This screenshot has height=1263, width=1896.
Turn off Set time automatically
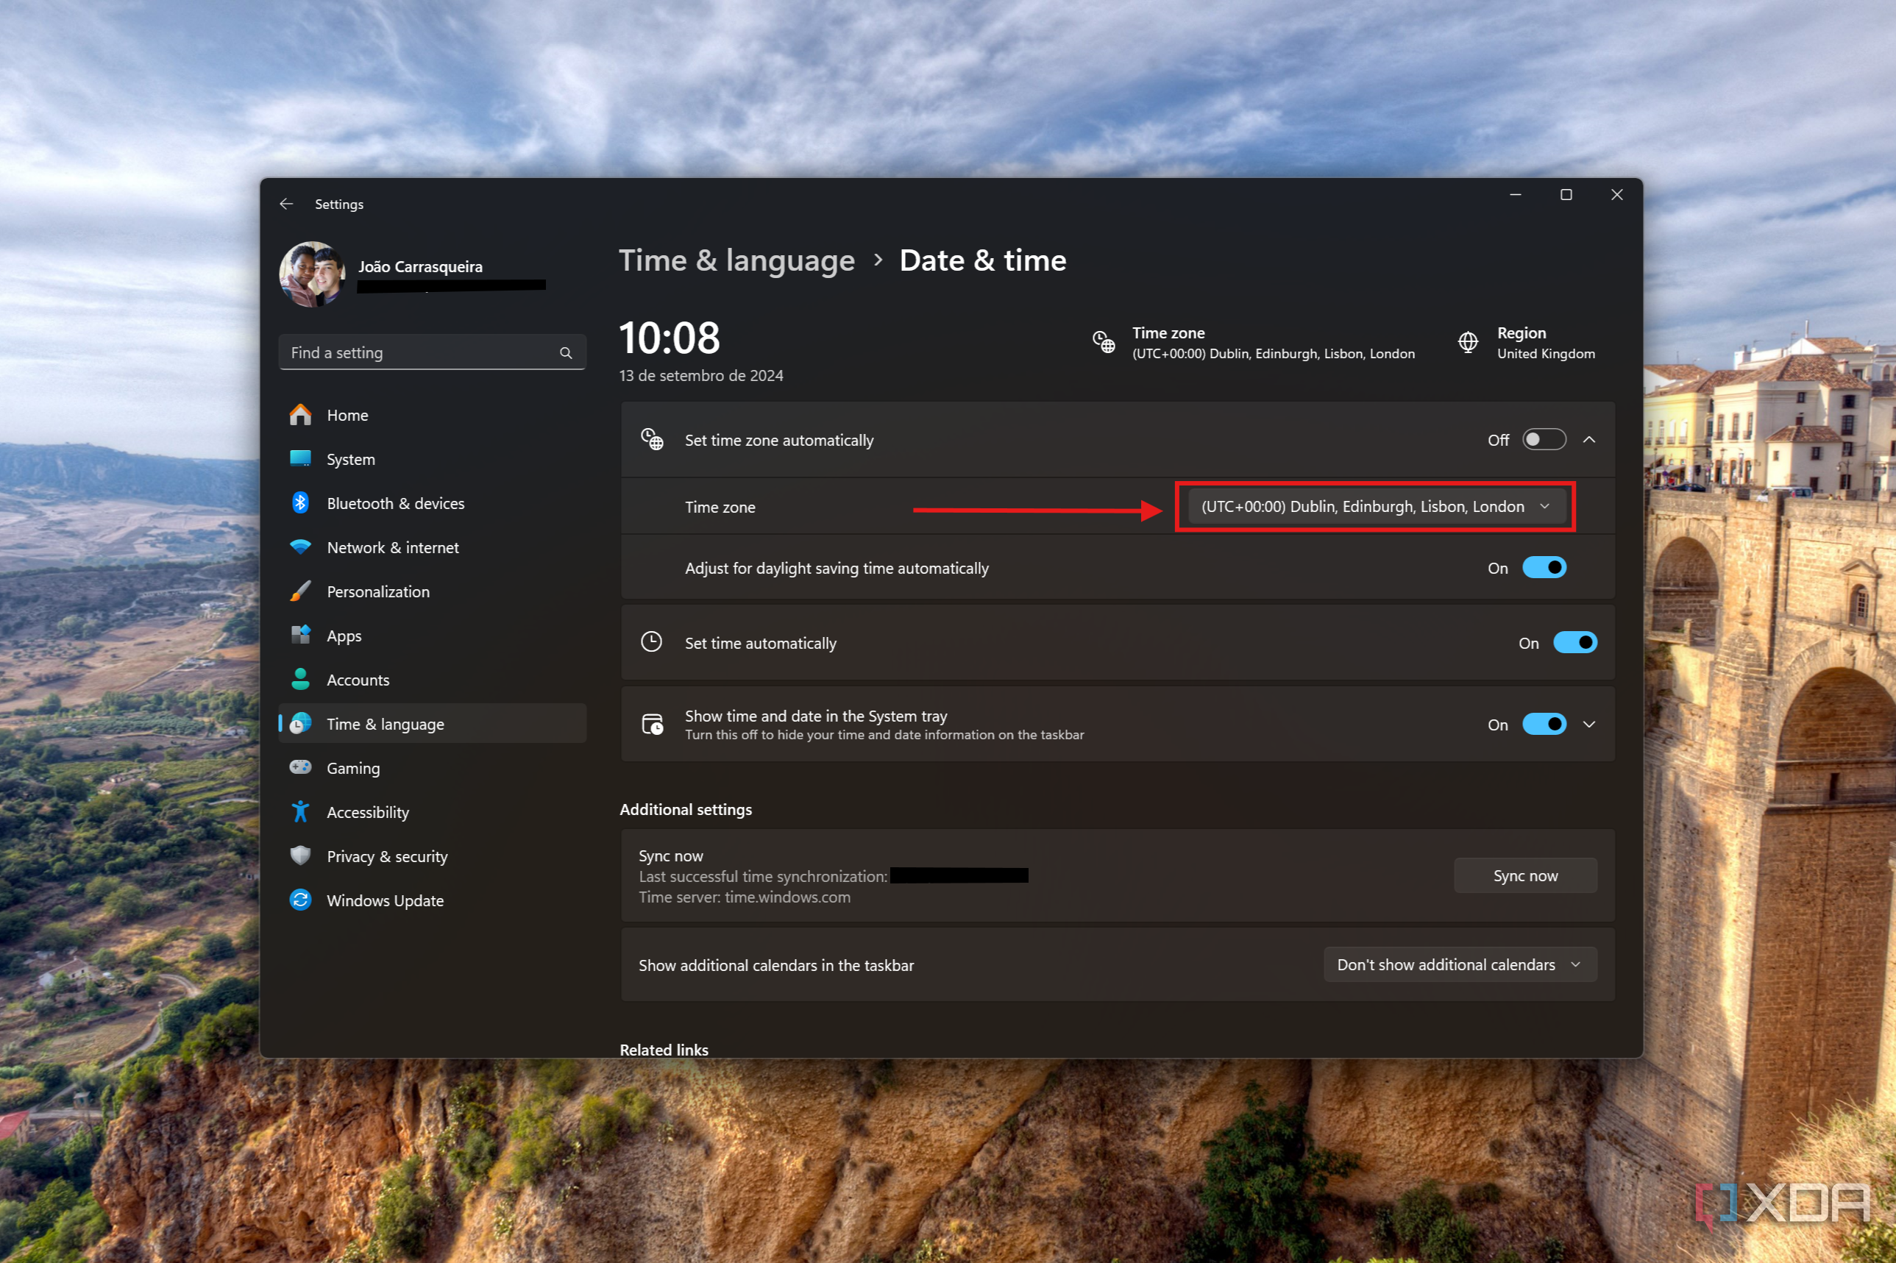coord(1574,642)
